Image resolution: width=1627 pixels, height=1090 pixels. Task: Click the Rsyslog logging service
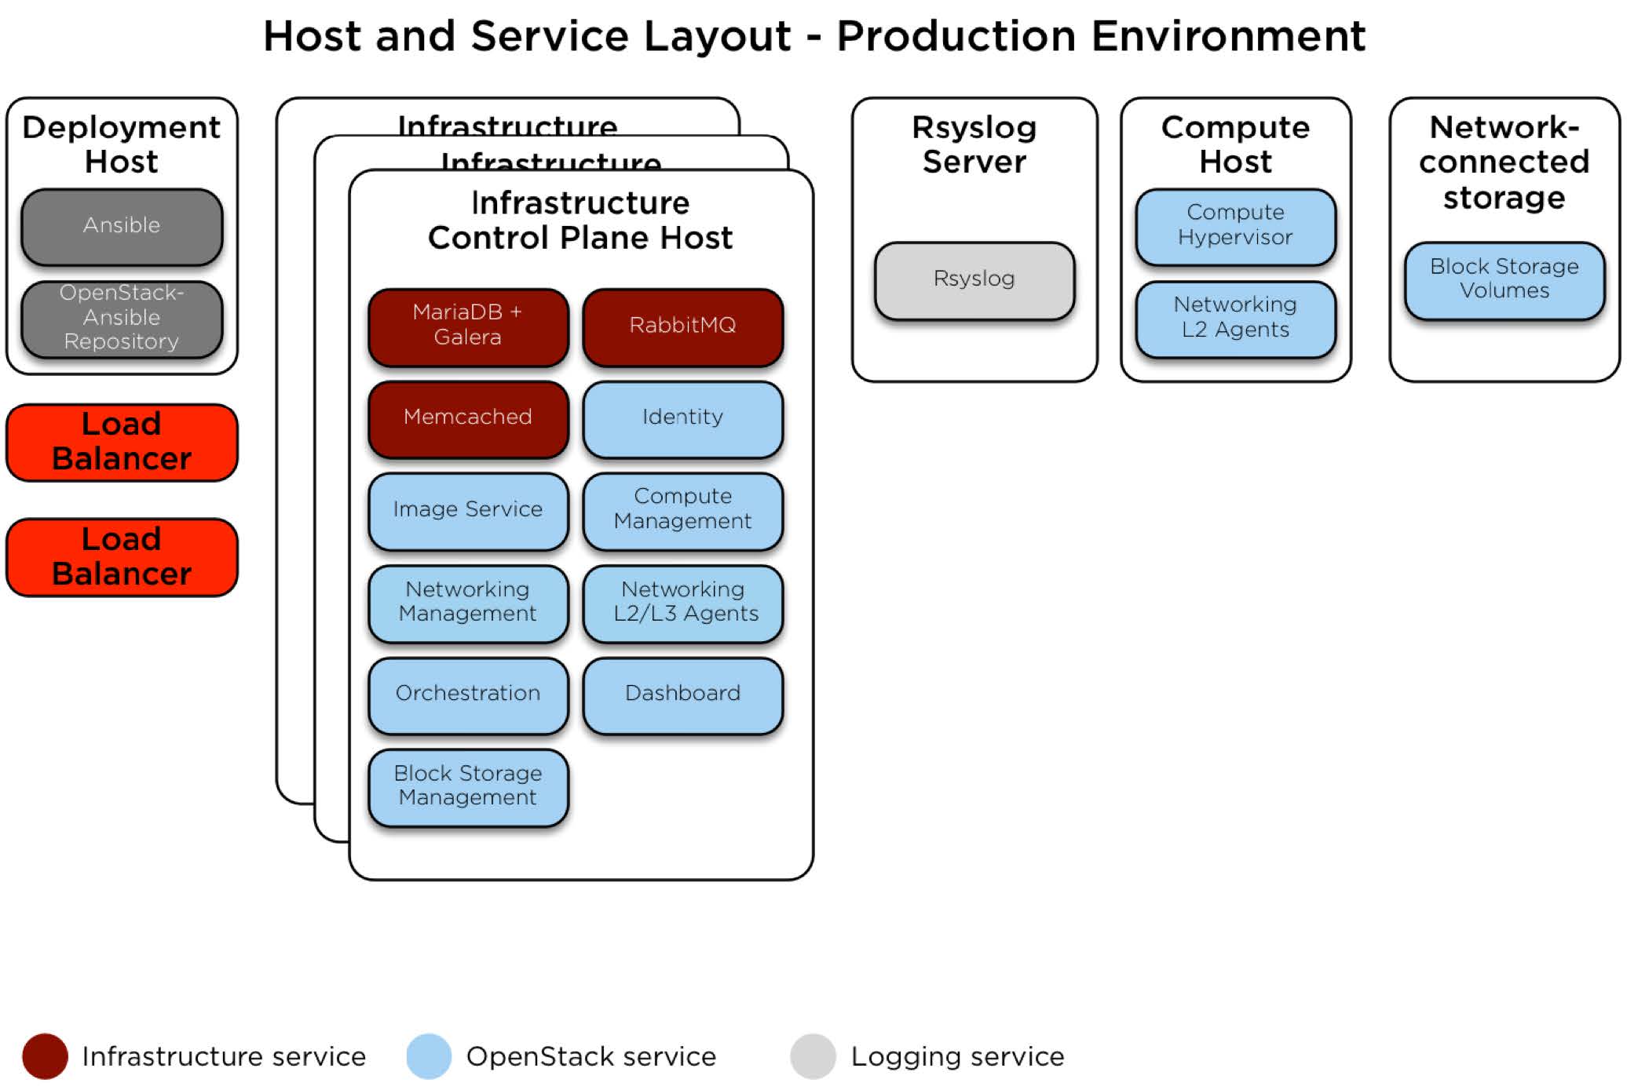click(974, 279)
